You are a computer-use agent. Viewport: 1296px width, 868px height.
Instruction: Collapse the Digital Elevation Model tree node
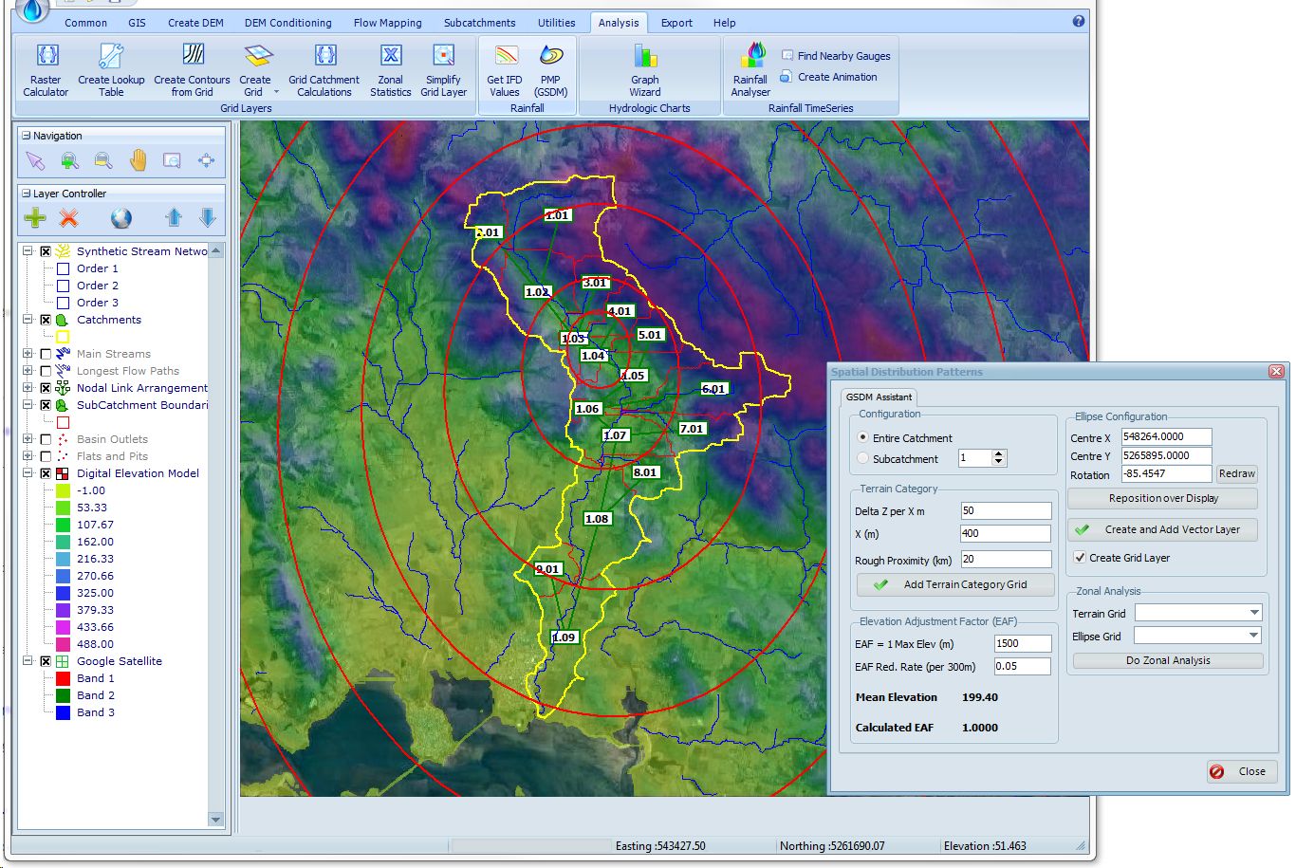[28, 473]
